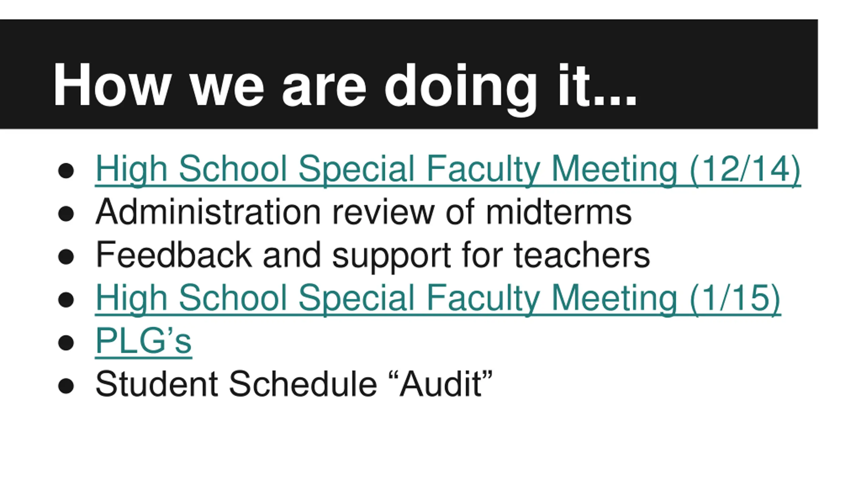The width and height of the screenshot is (861, 484).
Task: Select the "Administration review of midterms" line
Action: click(x=364, y=212)
